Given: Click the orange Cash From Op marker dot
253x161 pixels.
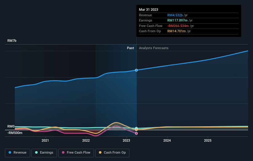Looking at the screenshot, I should click(136, 130).
